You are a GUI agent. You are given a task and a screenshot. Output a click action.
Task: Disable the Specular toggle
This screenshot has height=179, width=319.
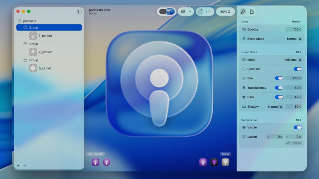[x=297, y=69]
